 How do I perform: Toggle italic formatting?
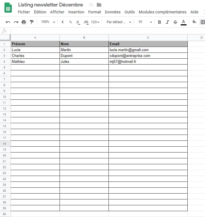[168, 22]
